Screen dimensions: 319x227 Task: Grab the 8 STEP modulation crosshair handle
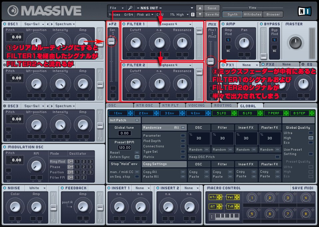click(312, 113)
